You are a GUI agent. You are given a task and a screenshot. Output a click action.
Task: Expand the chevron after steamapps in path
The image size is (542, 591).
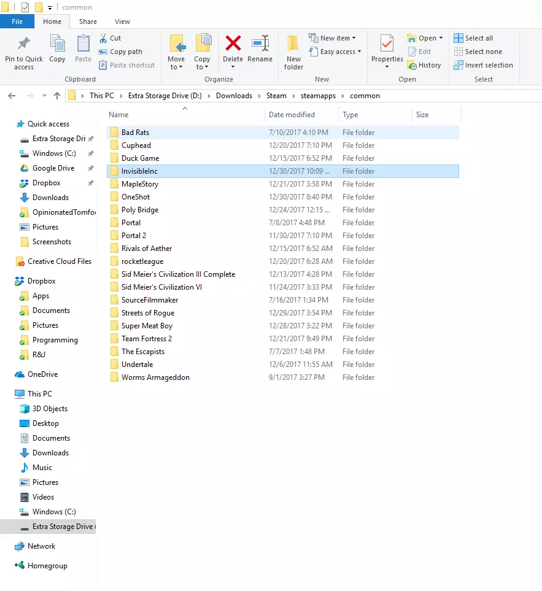343,96
